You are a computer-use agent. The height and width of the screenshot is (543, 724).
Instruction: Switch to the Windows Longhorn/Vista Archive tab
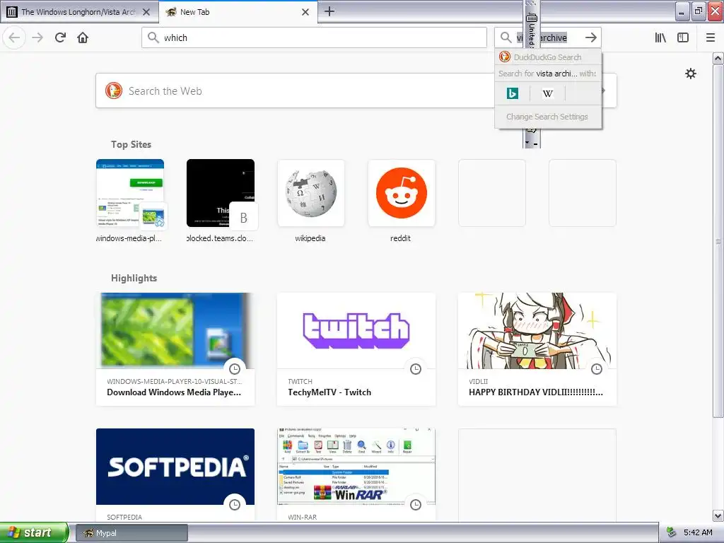79,12
